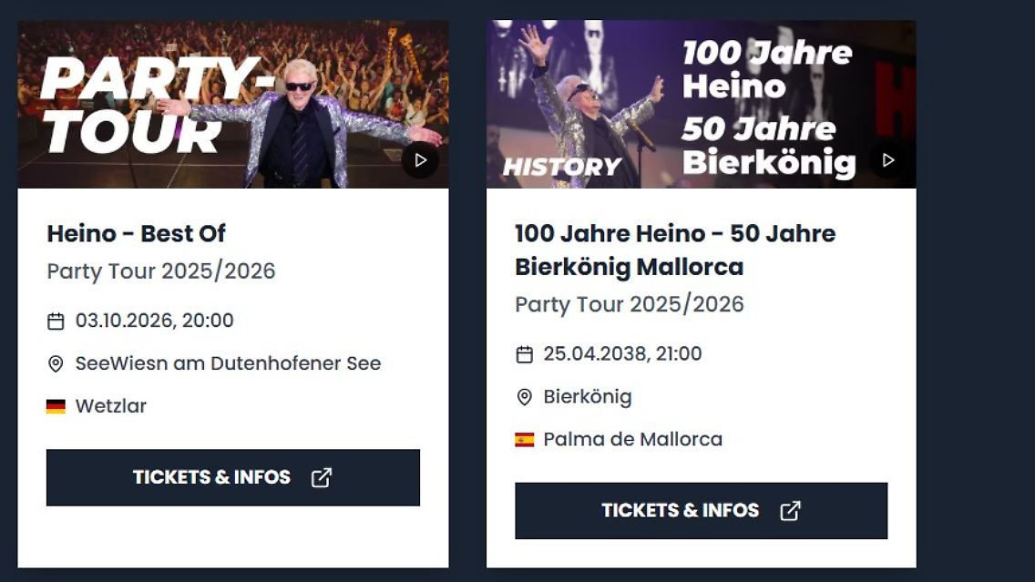This screenshot has width=1035, height=582.
Task: Click location pin next to Bierkönig venue
Action: point(524,397)
